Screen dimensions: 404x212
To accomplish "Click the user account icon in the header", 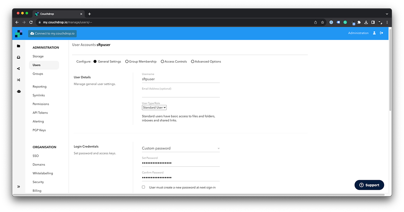I will [x=374, y=33].
